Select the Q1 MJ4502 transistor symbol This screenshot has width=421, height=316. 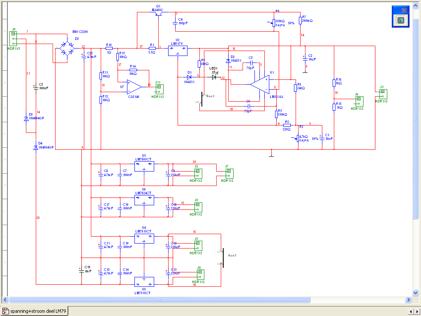coord(158,14)
